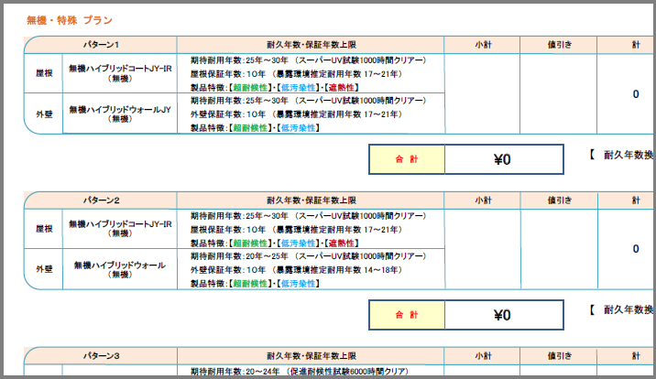This screenshot has width=656, height=379.
Task: Click 外壁 row label in パターン1
Action: [44, 114]
